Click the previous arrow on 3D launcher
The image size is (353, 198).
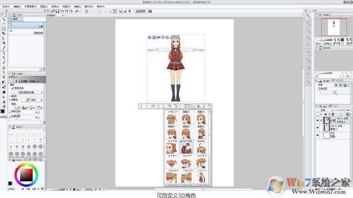(x=142, y=107)
